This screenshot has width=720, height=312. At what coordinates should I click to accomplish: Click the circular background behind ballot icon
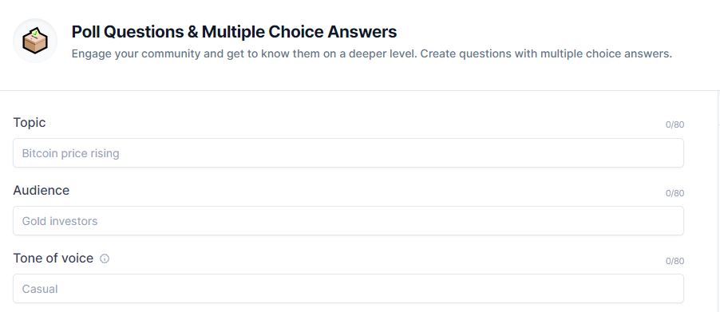click(35, 41)
